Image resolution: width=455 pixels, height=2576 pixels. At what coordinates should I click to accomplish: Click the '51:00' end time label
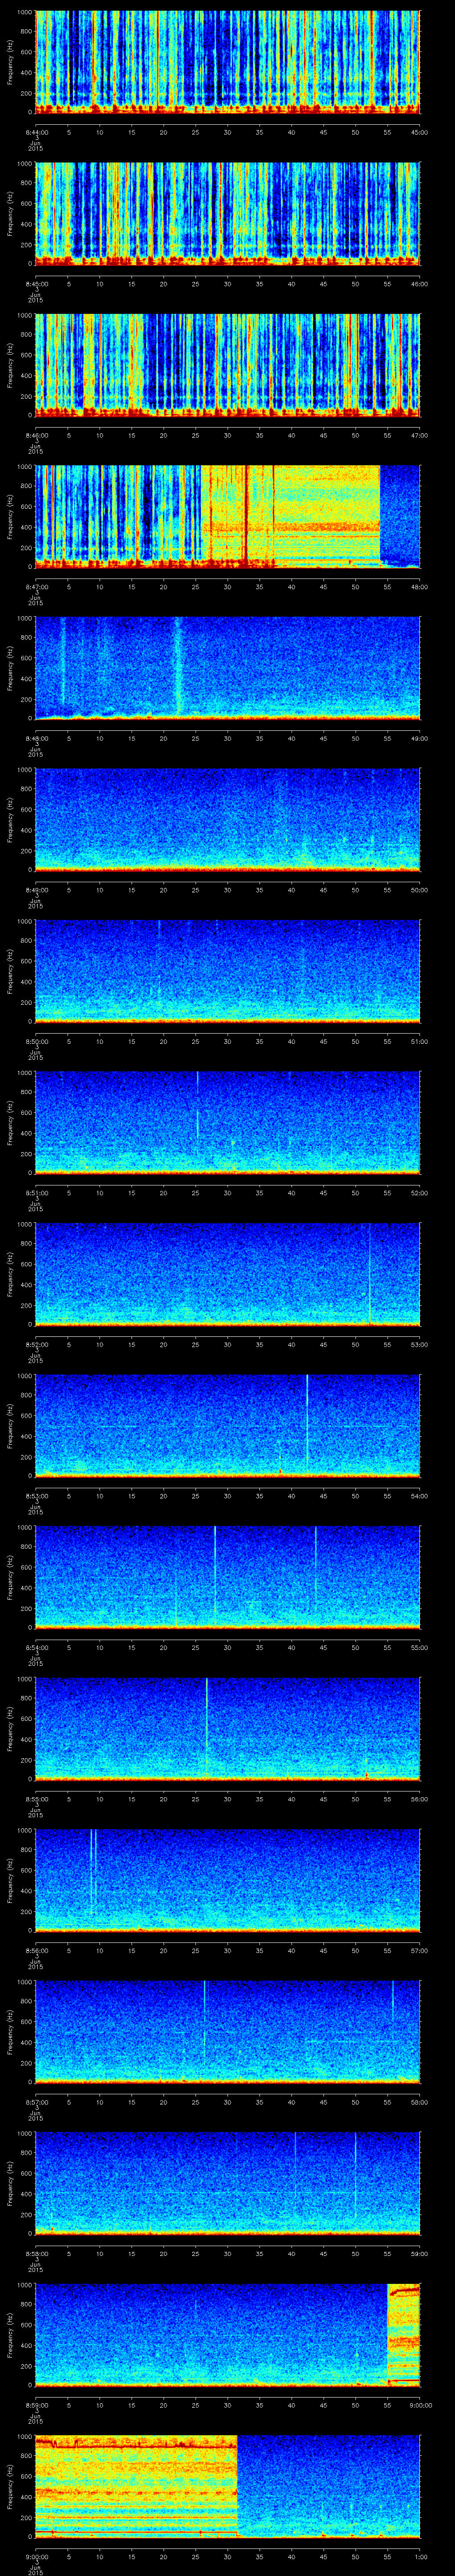click(419, 1041)
